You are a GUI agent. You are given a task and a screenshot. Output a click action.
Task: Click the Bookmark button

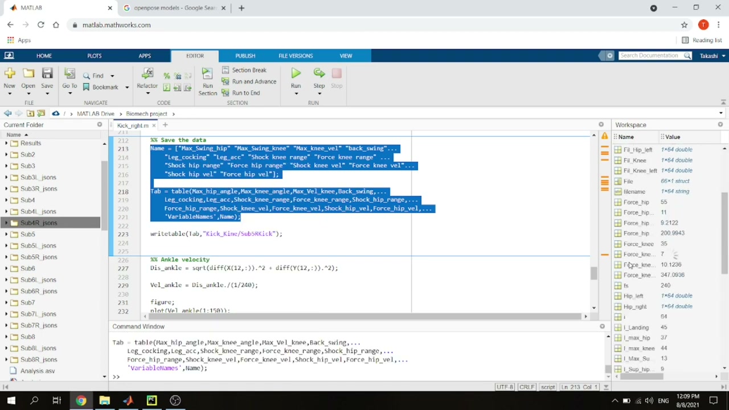(101, 87)
